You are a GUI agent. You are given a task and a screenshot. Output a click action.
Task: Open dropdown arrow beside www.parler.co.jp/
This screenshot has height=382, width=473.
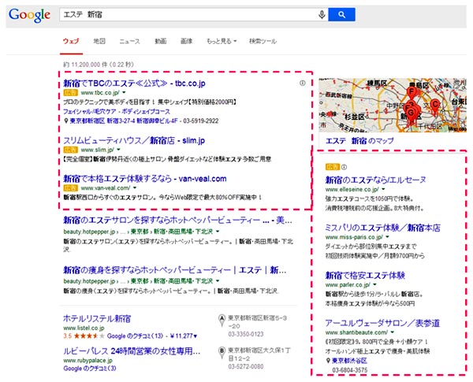click(x=374, y=284)
